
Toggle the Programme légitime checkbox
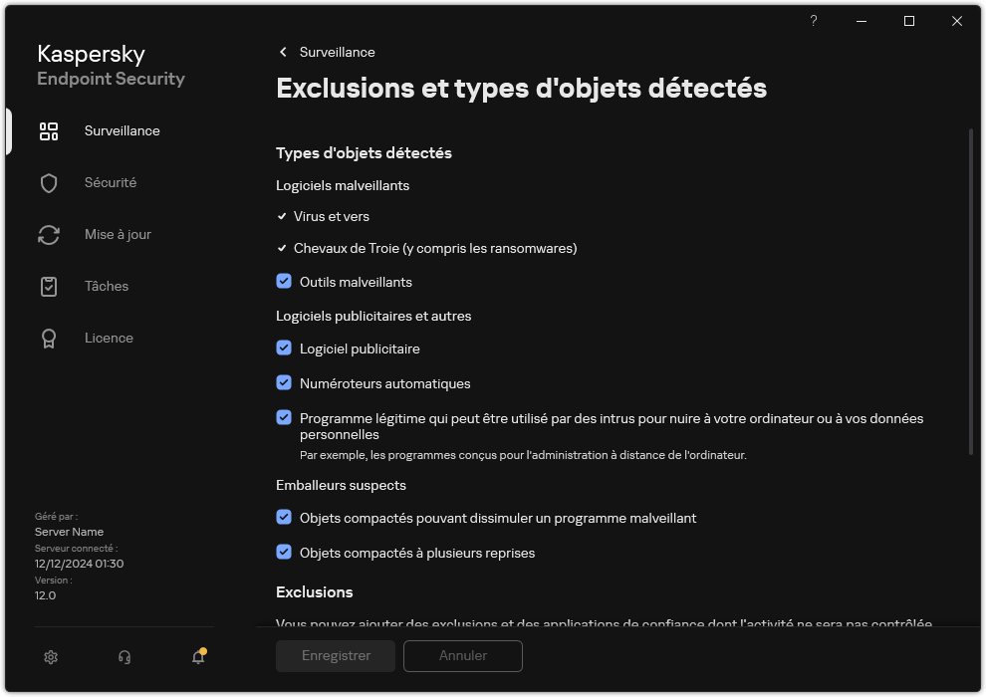coord(284,417)
